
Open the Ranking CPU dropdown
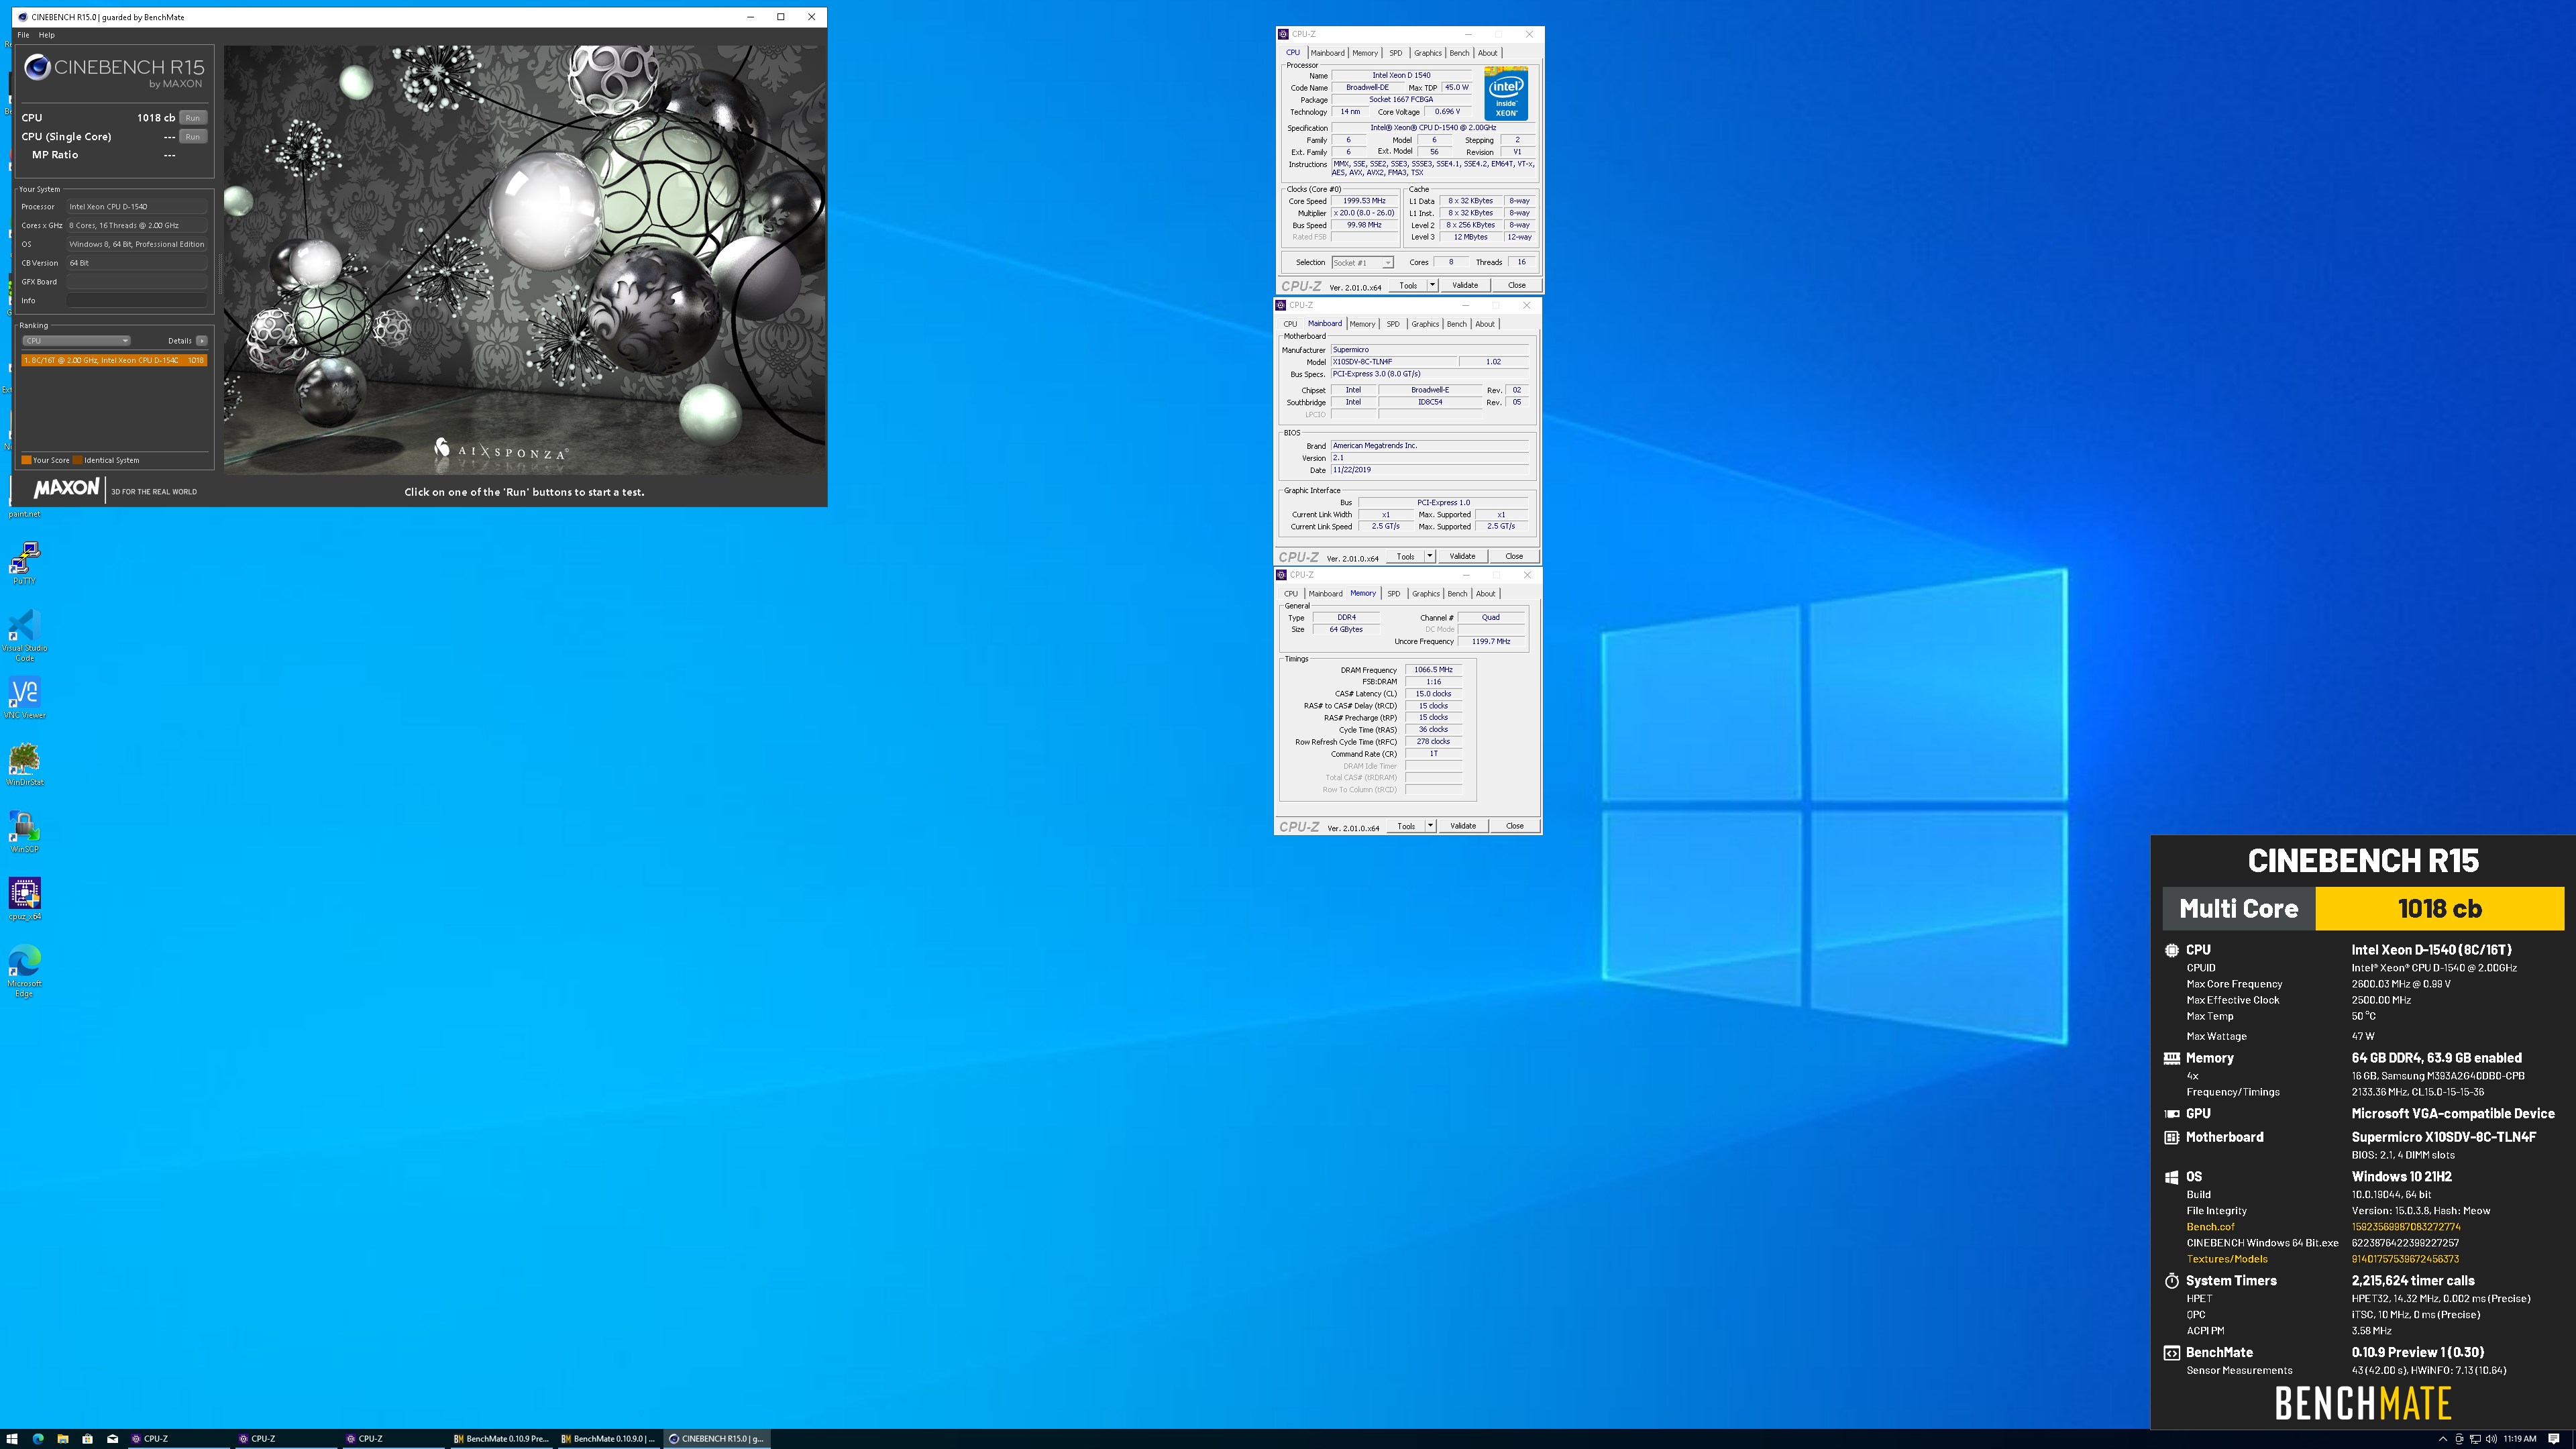pyautogui.click(x=76, y=341)
